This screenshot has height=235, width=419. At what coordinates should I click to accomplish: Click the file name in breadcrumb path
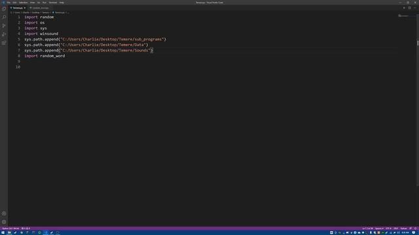(x=60, y=12)
